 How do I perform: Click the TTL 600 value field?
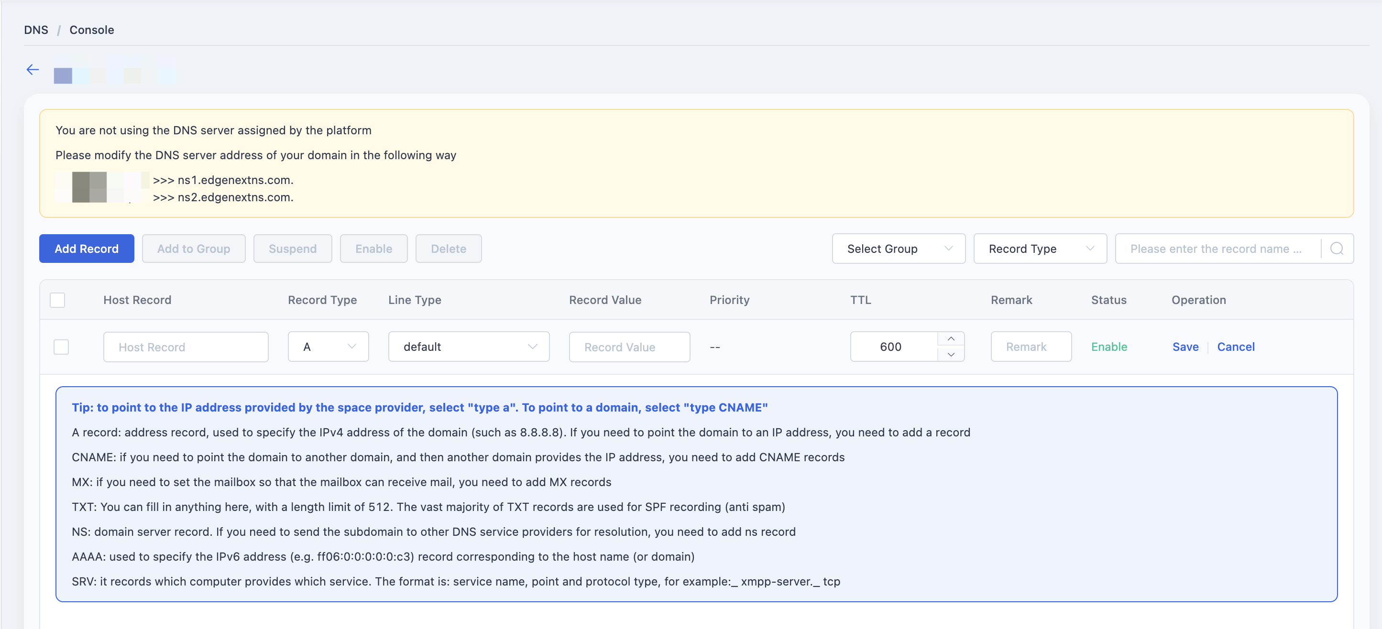pos(894,347)
